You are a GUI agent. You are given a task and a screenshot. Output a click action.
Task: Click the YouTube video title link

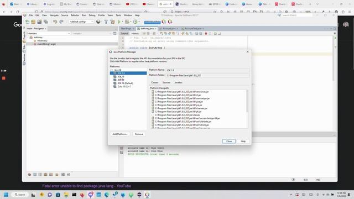tap(87, 186)
